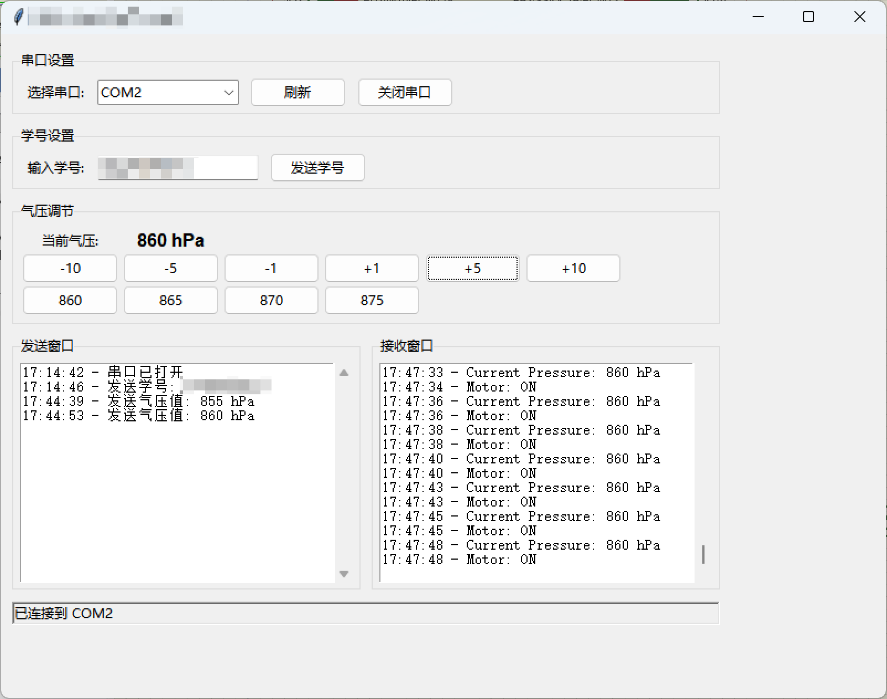Click the send window scroll down arrow
Image resolution: width=887 pixels, height=699 pixels.
click(x=344, y=574)
